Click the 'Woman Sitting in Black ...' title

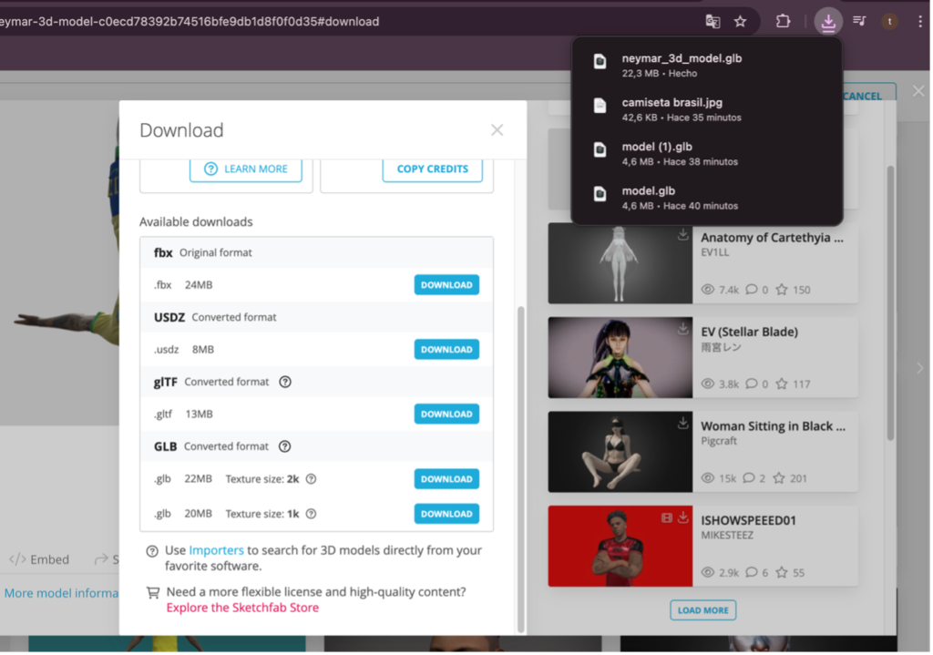[x=774, y=427]
